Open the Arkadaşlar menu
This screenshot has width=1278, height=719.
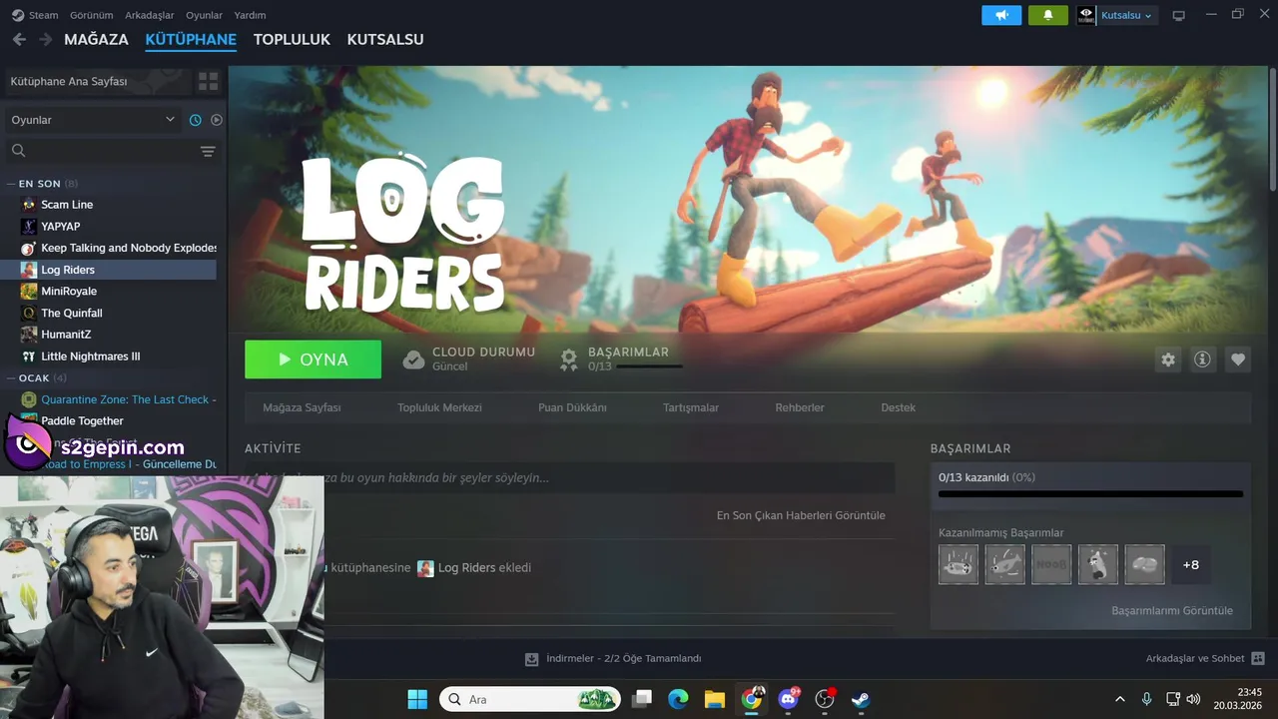pos(150,15)
